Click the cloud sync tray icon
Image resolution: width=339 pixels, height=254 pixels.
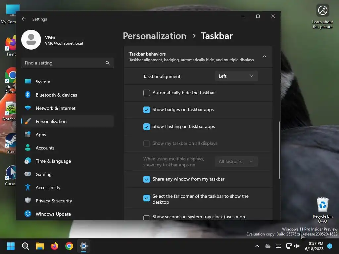268,246
